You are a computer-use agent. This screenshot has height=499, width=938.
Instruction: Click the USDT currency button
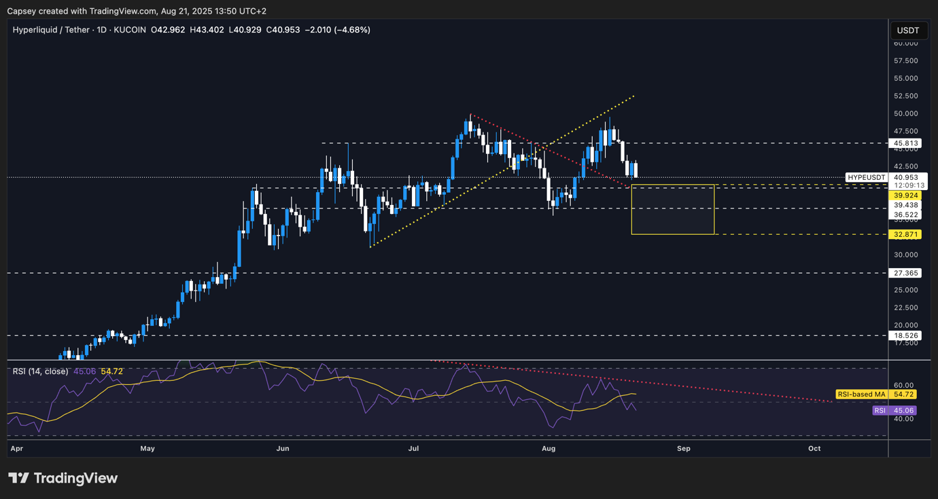click(908, 31)
